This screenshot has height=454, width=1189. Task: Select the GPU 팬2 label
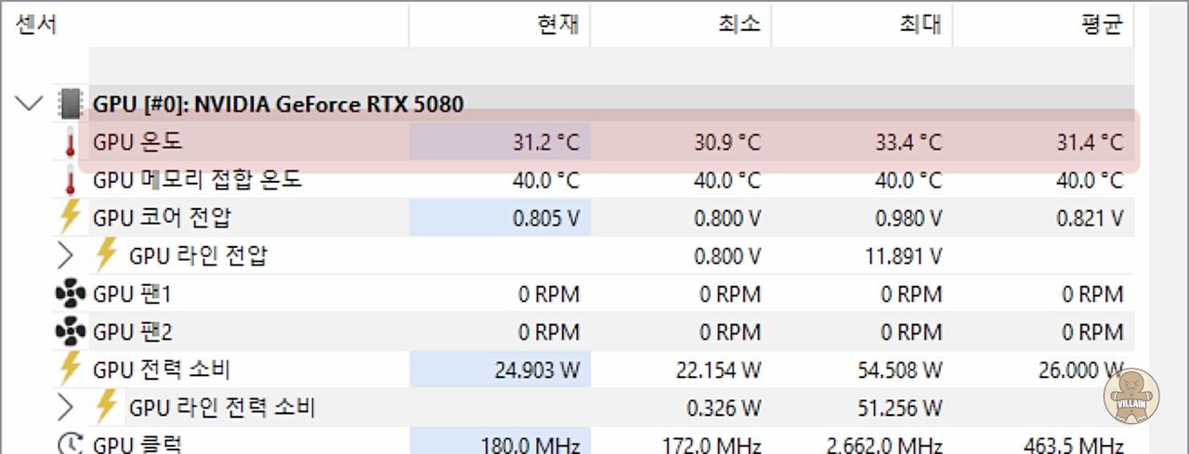coord(132,331)
